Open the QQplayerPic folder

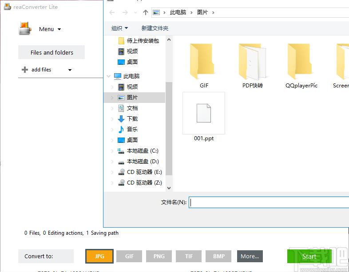[x=301, y=66]
